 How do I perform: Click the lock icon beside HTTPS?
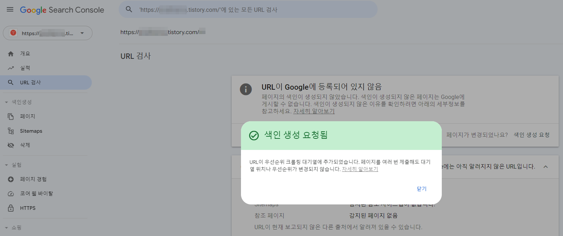(x=11, y=208)
